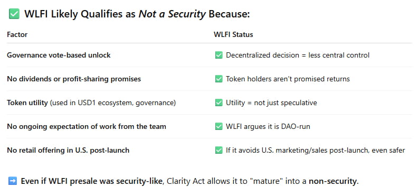Click No ongoing expectation of work text
The image size is (418, 196).
tap(87, 126)
